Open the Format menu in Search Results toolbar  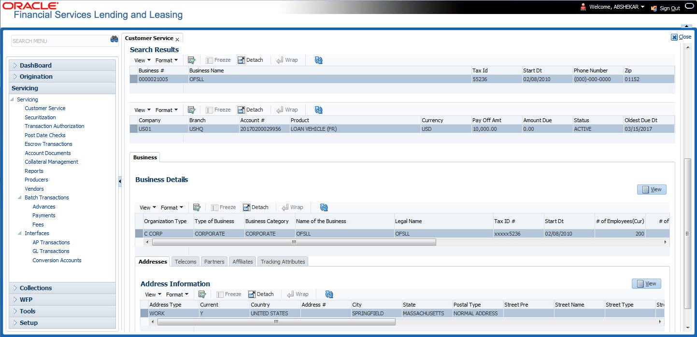click(166, 60)
